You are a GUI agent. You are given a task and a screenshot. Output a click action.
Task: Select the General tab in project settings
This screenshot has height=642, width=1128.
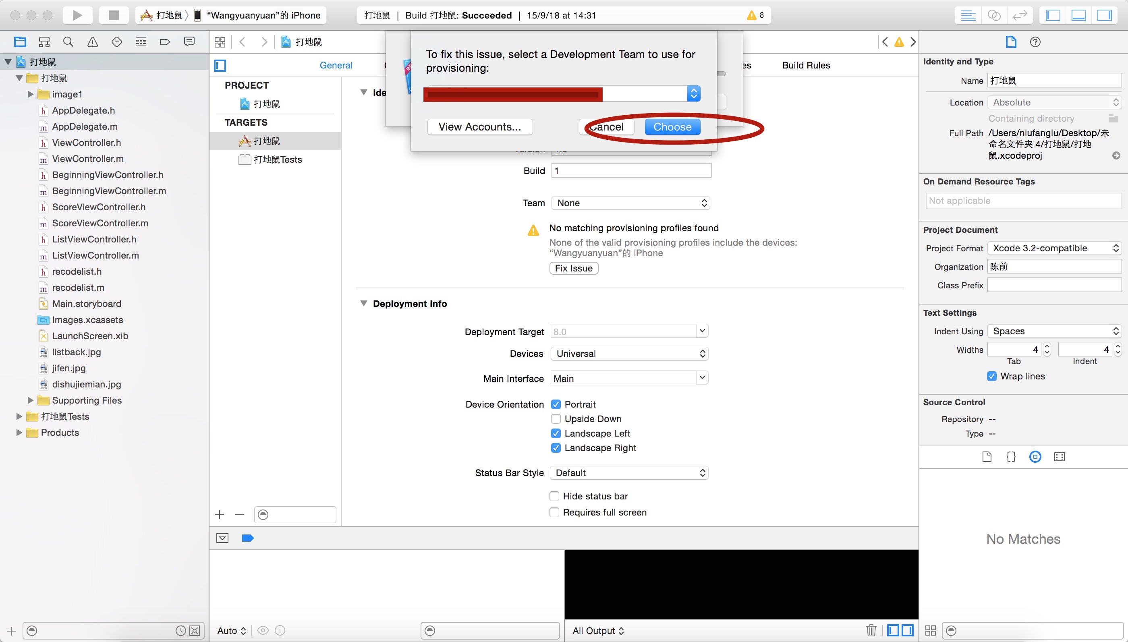point(335,65)
